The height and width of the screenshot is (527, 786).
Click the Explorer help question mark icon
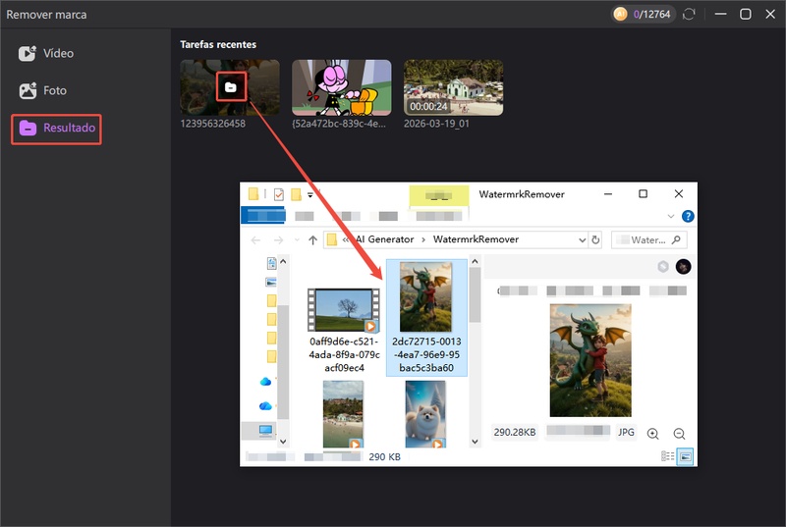point(688,216)
